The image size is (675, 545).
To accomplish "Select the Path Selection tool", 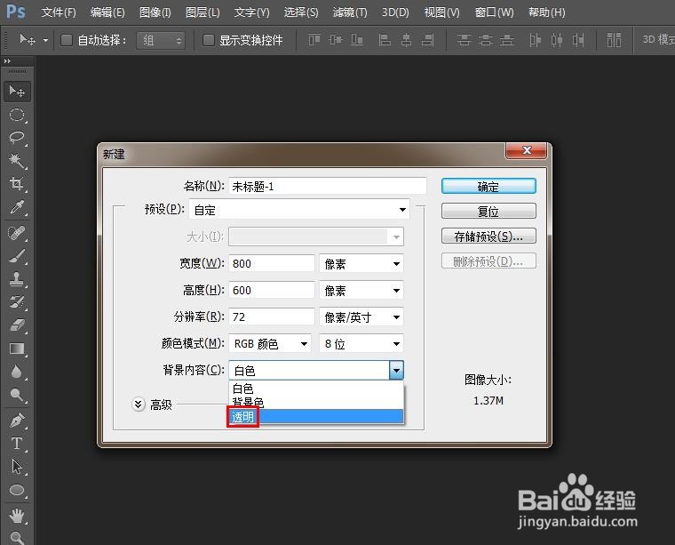I will click(x=17, y=467).
